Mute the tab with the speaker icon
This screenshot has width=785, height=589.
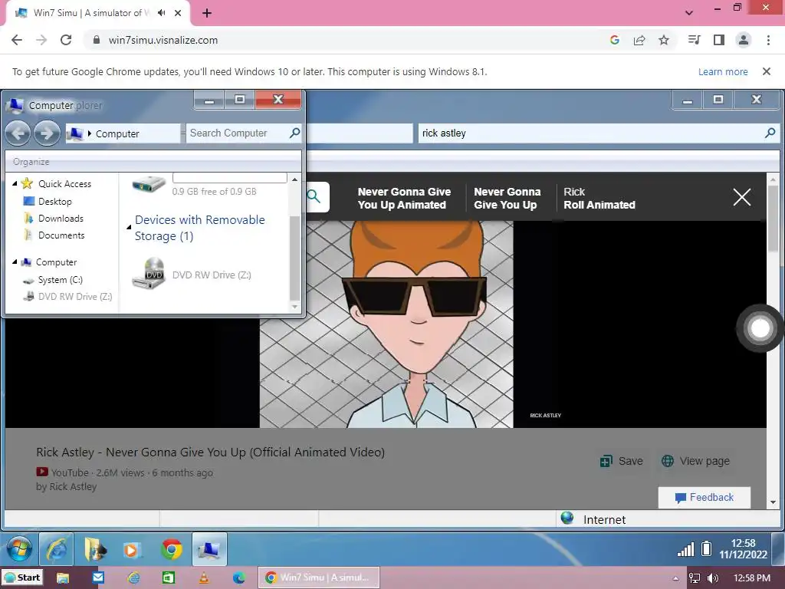click(161, 13)
